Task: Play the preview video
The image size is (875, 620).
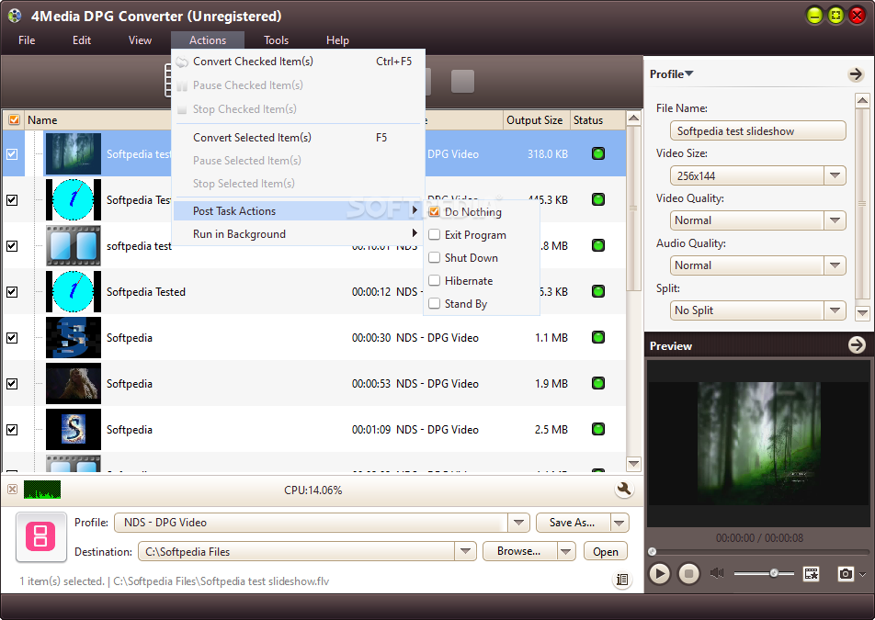Action: coord(659,573)
